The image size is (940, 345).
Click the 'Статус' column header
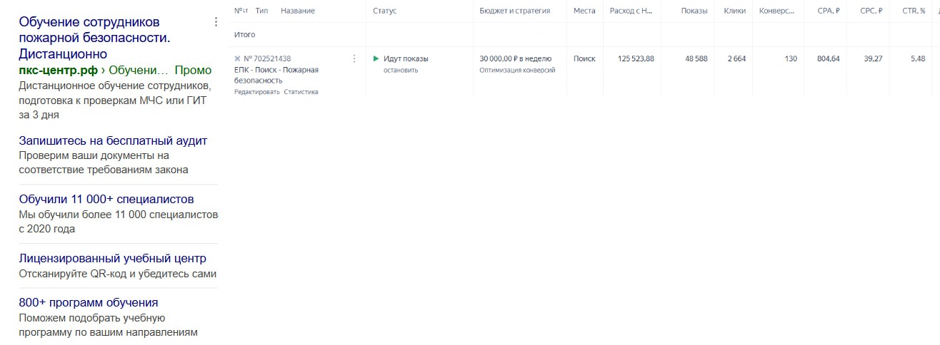[384, 11]
